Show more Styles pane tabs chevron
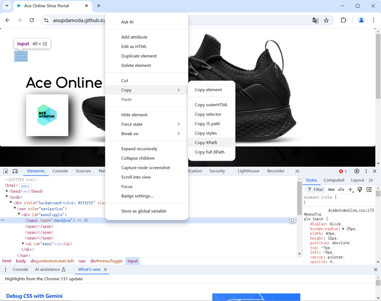The image size is (381, 301). pos(371,180)
